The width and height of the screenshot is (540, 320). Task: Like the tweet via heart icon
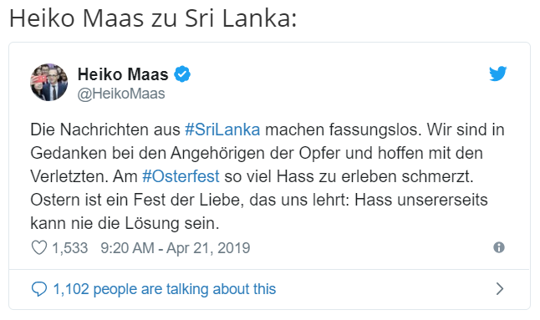click(39, 248)
